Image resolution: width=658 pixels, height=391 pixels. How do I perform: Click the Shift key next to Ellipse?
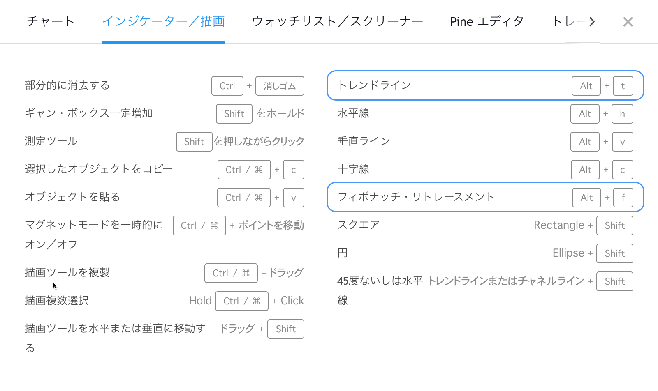coord(614,253)
